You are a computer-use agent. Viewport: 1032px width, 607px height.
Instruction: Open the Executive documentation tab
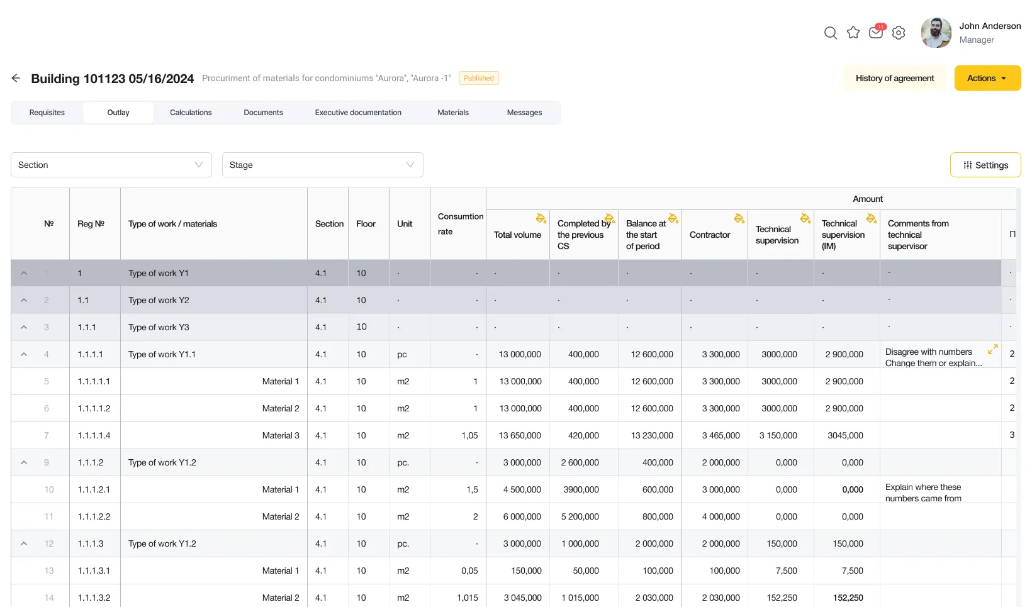click(358, 113)
